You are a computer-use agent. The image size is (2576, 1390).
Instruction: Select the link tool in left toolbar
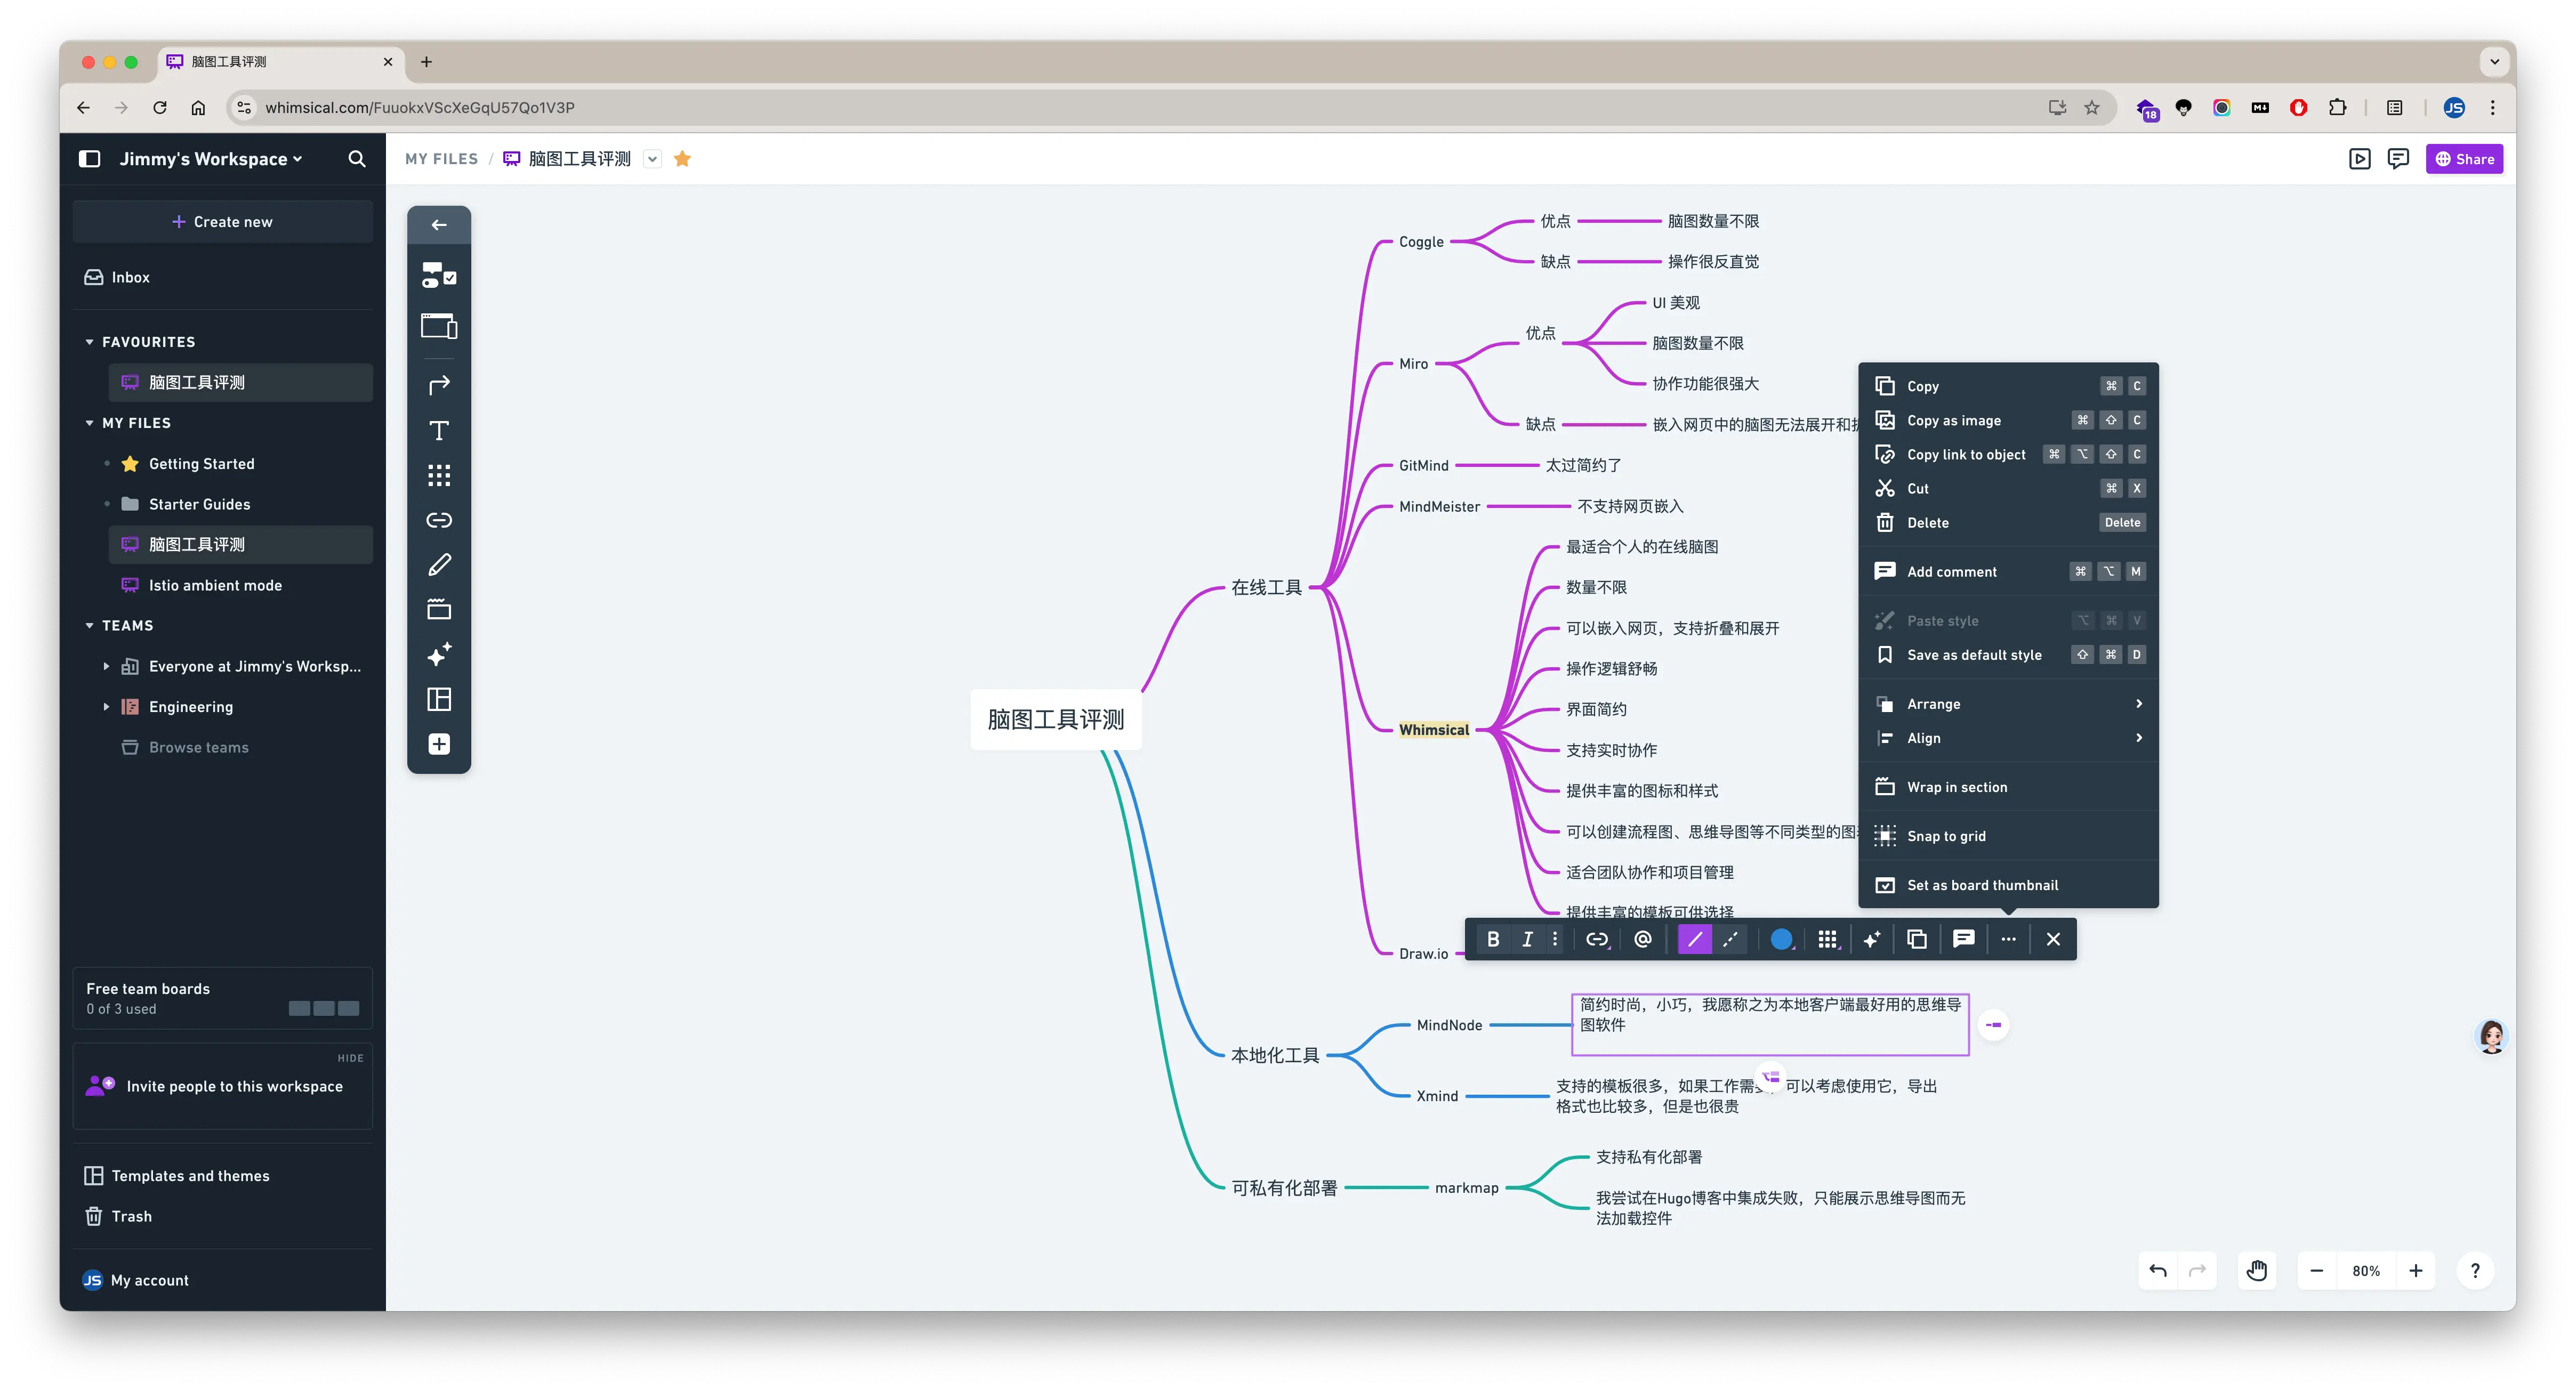[439, 520]
